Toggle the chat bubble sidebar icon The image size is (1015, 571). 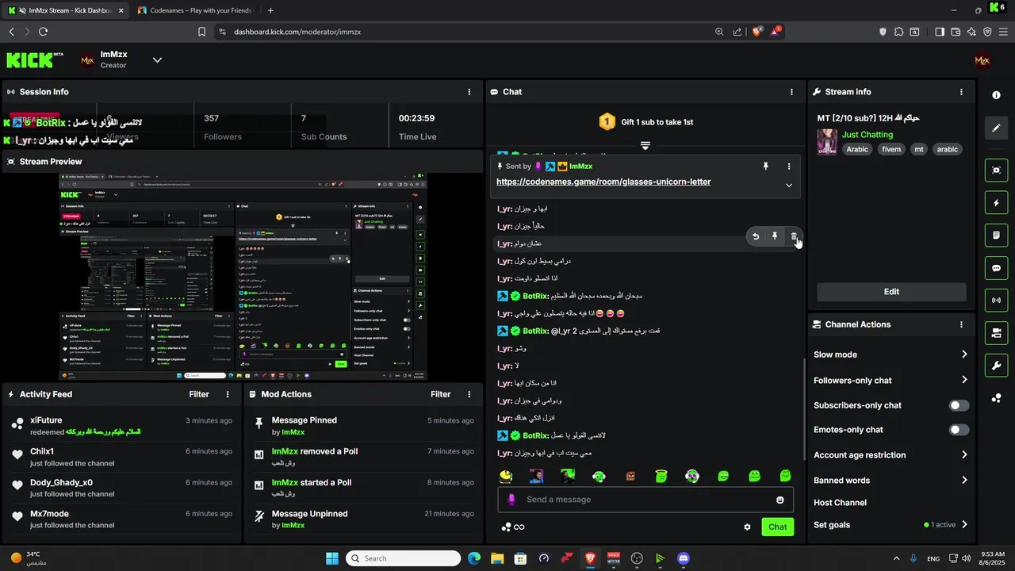[996, 268]
